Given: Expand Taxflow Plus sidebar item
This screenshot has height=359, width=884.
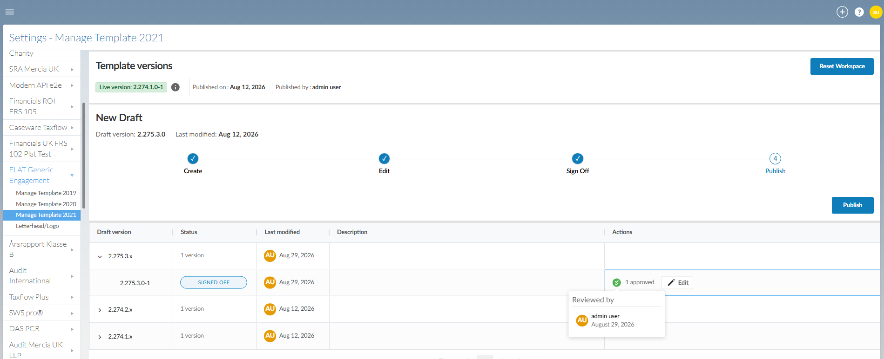Looking at the screenshot, I should 72,297.
